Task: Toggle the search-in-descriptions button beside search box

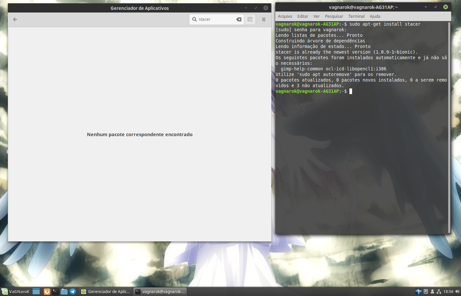Action: tap(250, 19)
